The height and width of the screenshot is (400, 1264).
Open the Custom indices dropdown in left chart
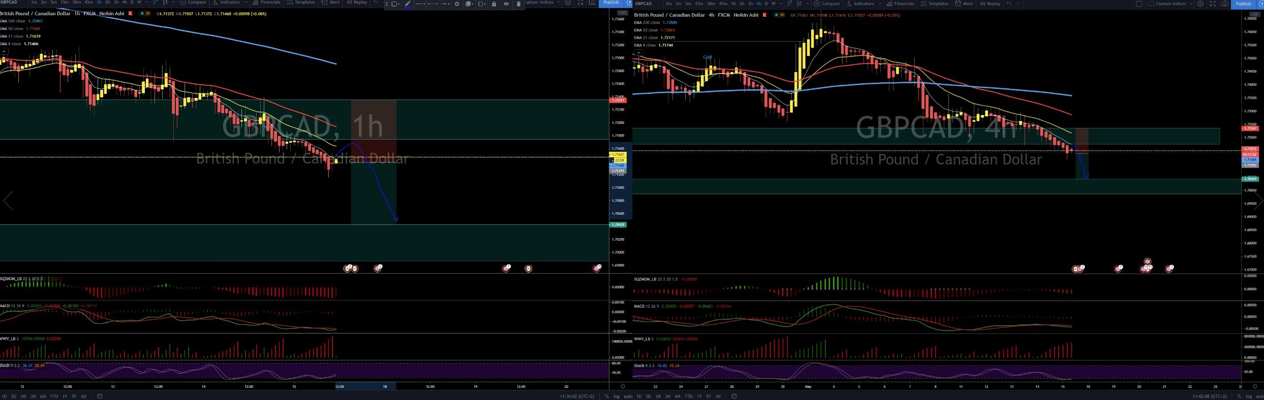click(x=542, y=3)
